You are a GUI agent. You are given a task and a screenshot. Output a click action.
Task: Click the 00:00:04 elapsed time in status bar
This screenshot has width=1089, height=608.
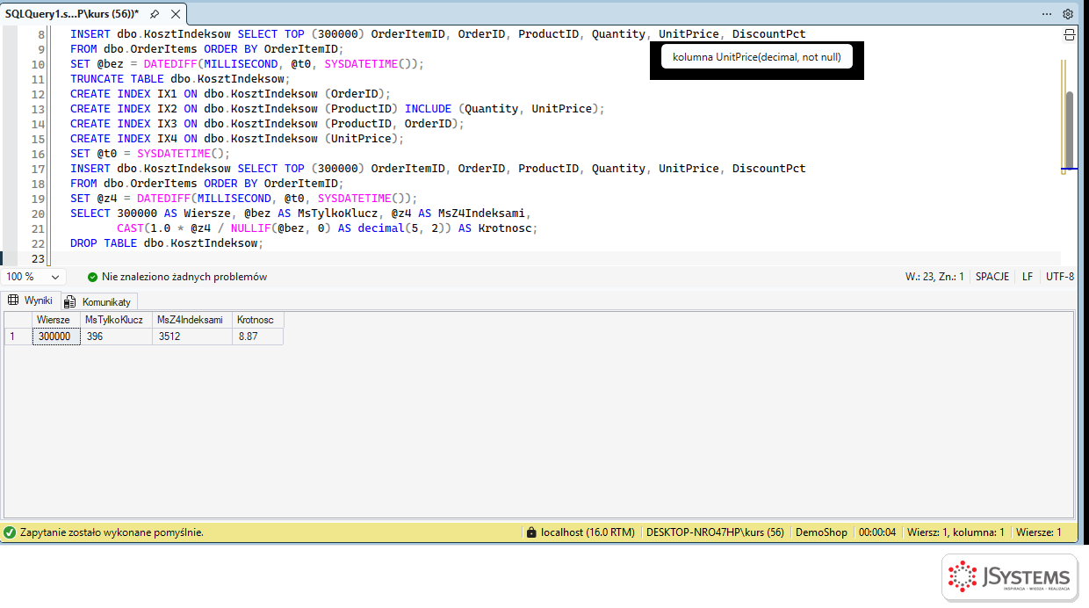point(877,532)
